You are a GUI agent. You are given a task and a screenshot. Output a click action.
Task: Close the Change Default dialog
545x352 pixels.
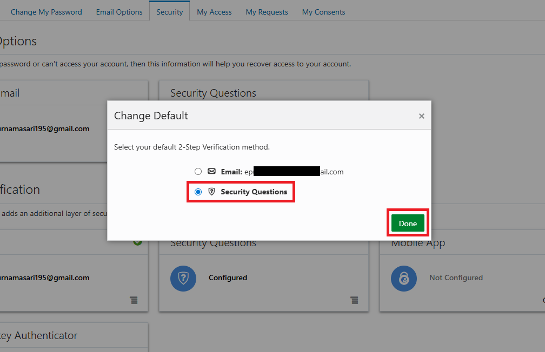click(x=422, y=116)
